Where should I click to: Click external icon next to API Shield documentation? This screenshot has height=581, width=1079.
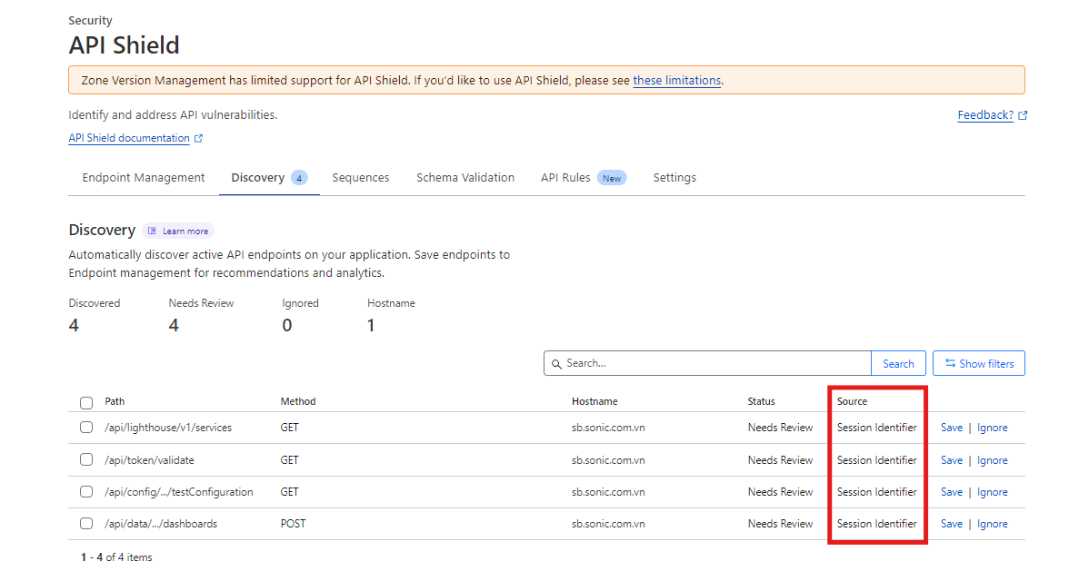pos(199,139)
